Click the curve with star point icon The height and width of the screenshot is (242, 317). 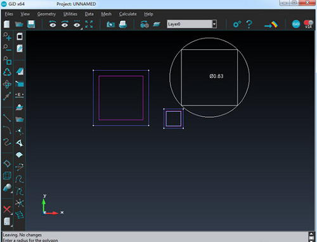click(20, 191)
